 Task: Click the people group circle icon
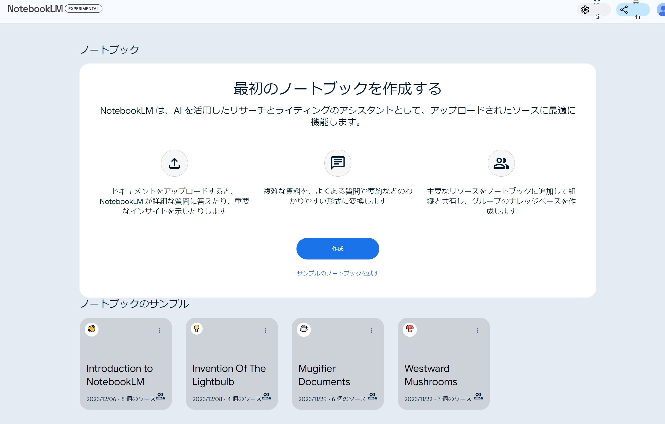(501, 163)
